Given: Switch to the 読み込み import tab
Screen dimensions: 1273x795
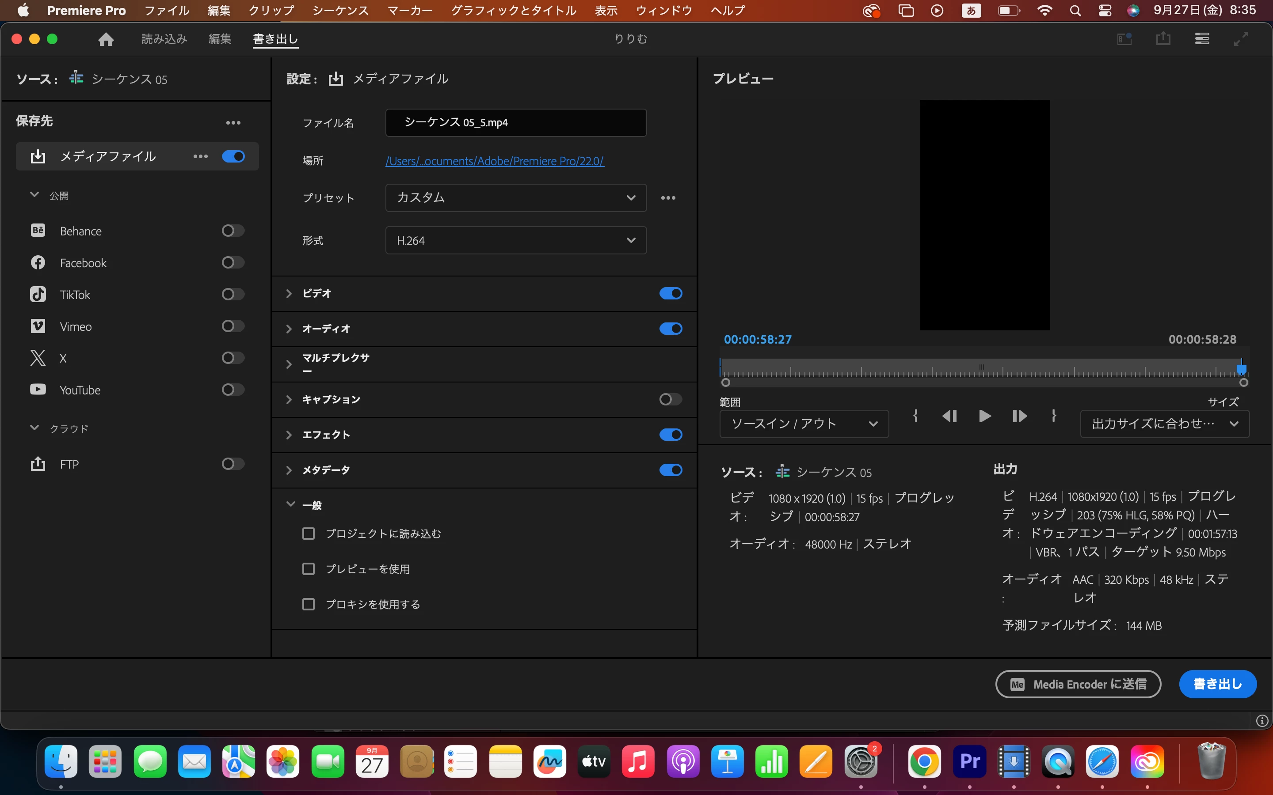Looking at the screenshot, I should pyautogui.click(x=164, y=39).
